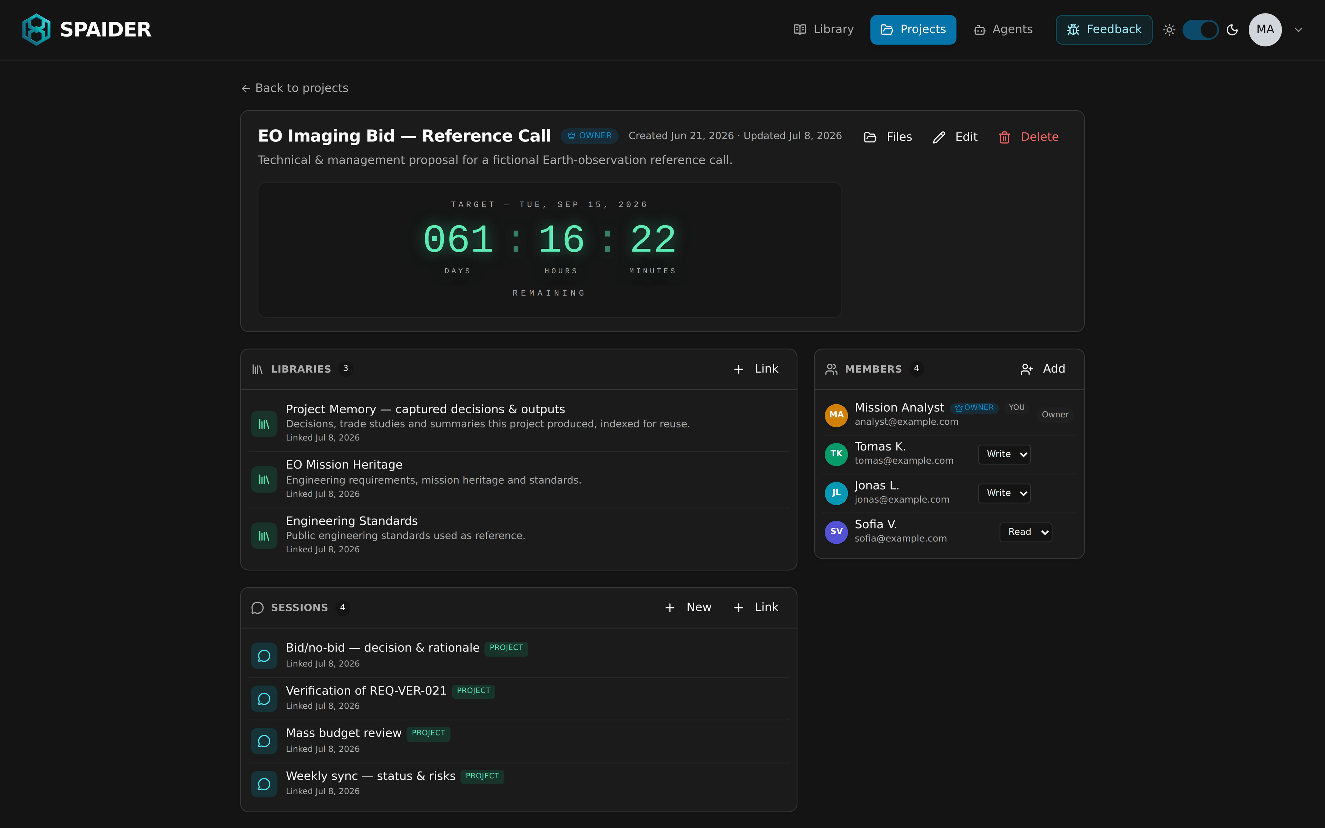Click the Libraries panel header icon
Screen dimensions: 1325x828
point(257,369)
